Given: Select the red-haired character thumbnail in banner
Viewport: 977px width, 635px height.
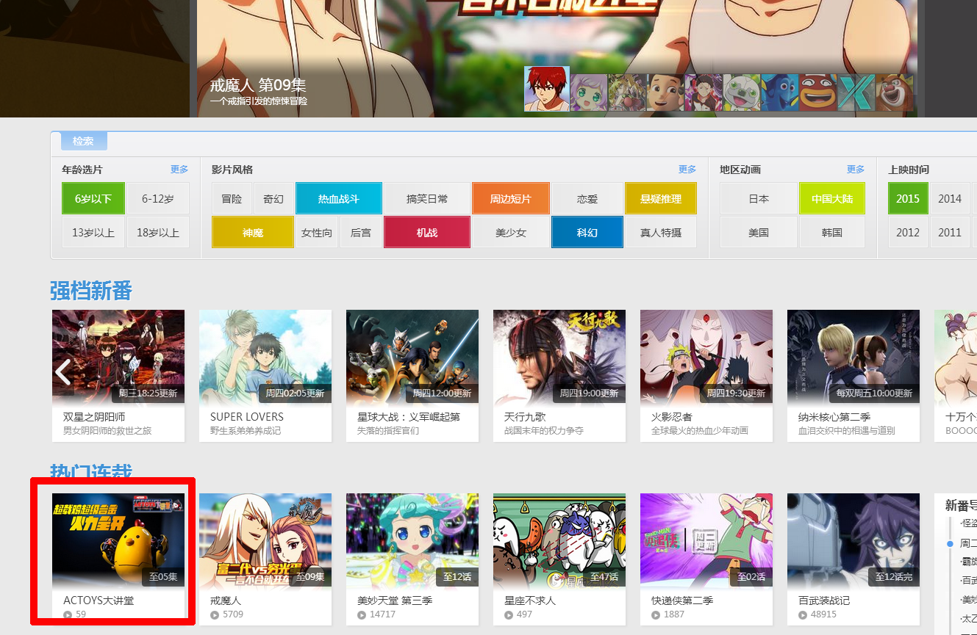Looking at the screenshot, I should pyautogui.click(x=546, y=89).
